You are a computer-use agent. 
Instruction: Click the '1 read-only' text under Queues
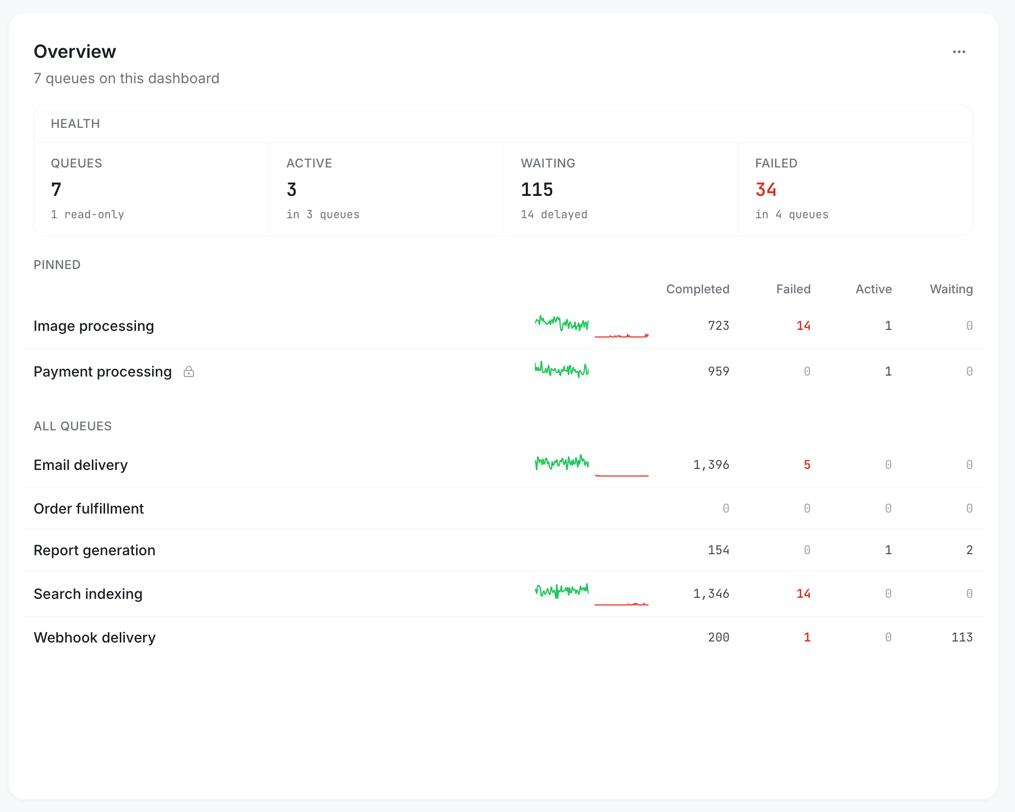[87, 215]
